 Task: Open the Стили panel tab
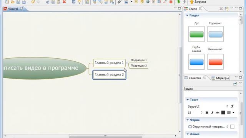tap(193, 9)
